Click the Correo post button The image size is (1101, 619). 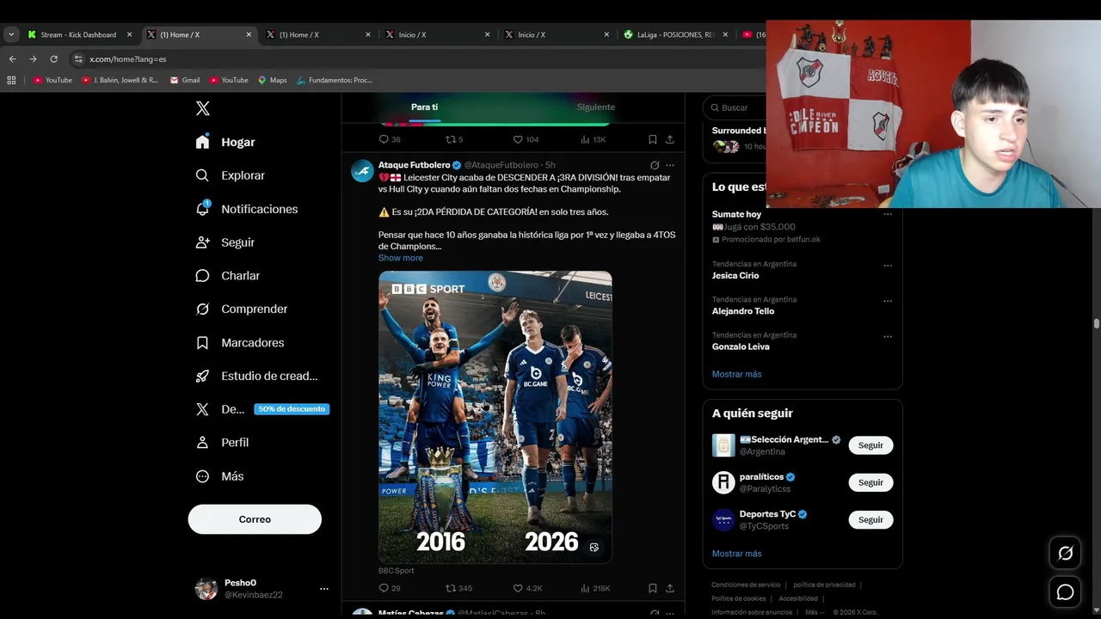[x=255, y=519]
